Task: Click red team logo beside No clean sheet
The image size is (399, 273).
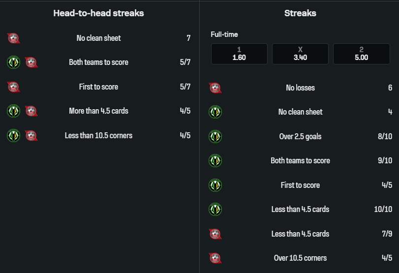Action: (x=14, y=38)
